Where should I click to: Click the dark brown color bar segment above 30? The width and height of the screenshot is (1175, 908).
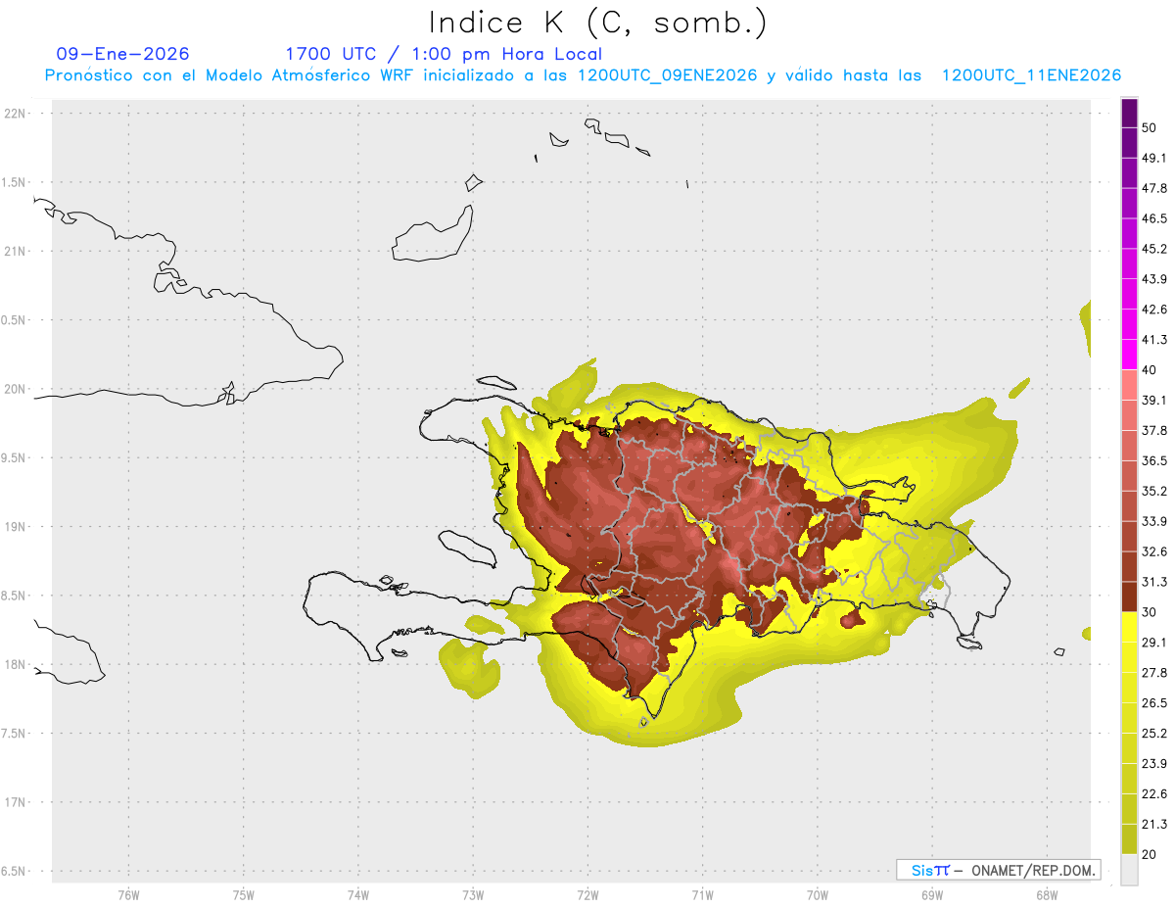coord(1130,596)
